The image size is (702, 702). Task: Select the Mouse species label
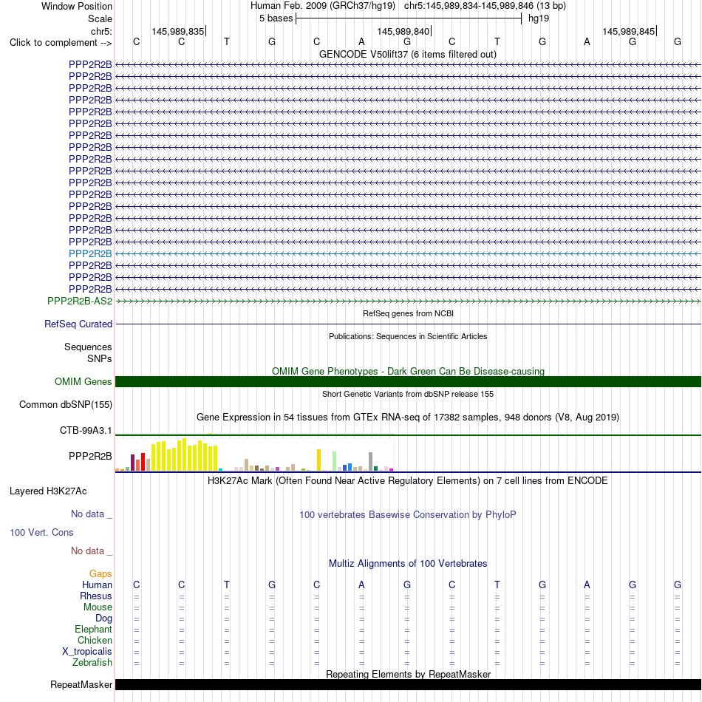(x=98, y=607)
